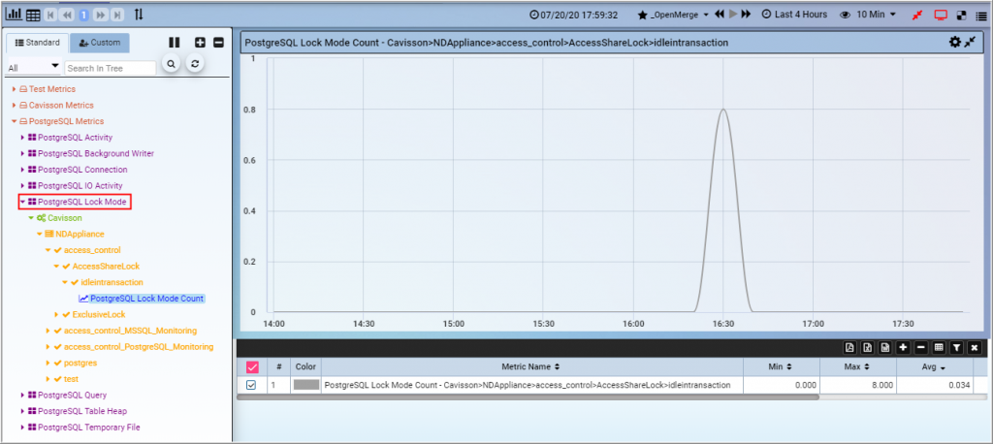Expand the Cavisson Metrics node
This screenshot has height=444, width=993.
coord(14,105)
